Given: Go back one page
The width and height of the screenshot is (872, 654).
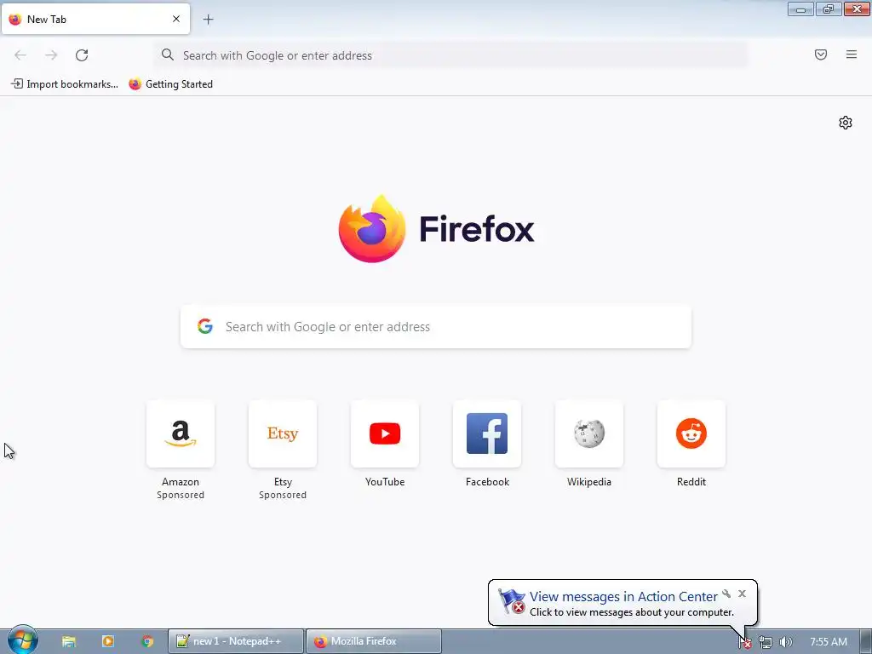Looking at the screenshot, I should (20, 55).
